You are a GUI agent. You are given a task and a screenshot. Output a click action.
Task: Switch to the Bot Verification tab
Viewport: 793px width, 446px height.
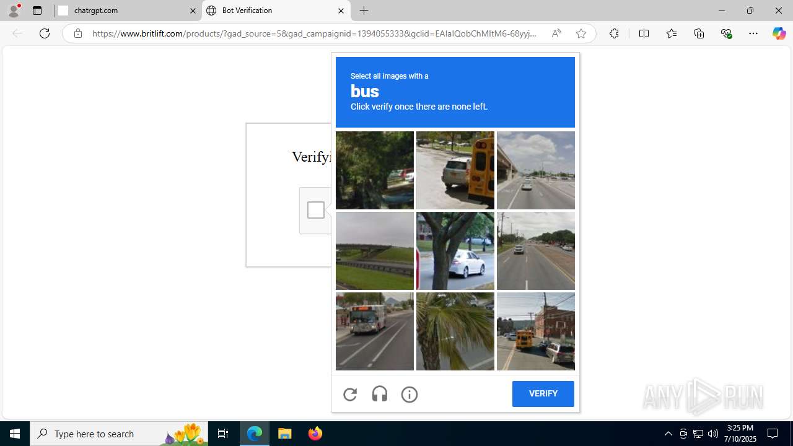pos(276,11)
